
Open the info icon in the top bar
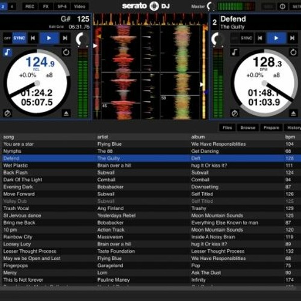click(282, 7)
